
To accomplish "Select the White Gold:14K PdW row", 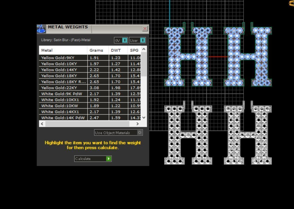I will tap(90, 117).
